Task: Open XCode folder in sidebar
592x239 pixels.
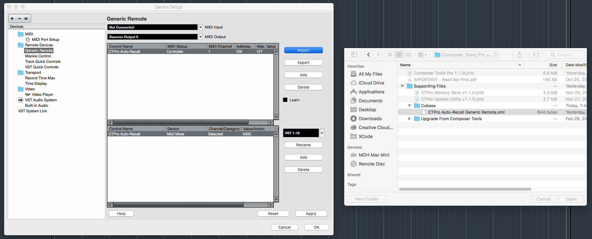Action: click(x=365, y=136)
